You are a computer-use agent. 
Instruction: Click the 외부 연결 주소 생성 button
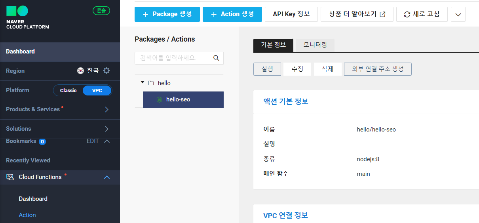[378, 69]
